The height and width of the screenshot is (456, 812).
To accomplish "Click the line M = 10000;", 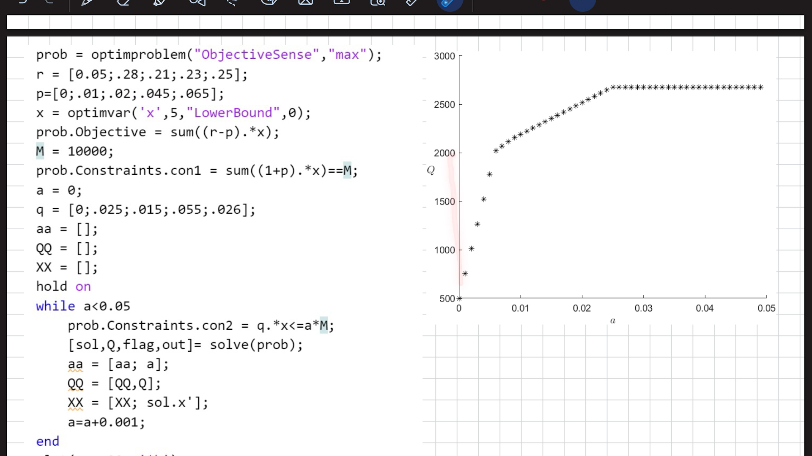I will [75, 151].
